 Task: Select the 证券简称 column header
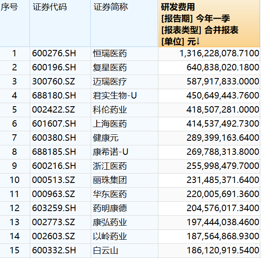pyautogui.click(x=110, y=7)
